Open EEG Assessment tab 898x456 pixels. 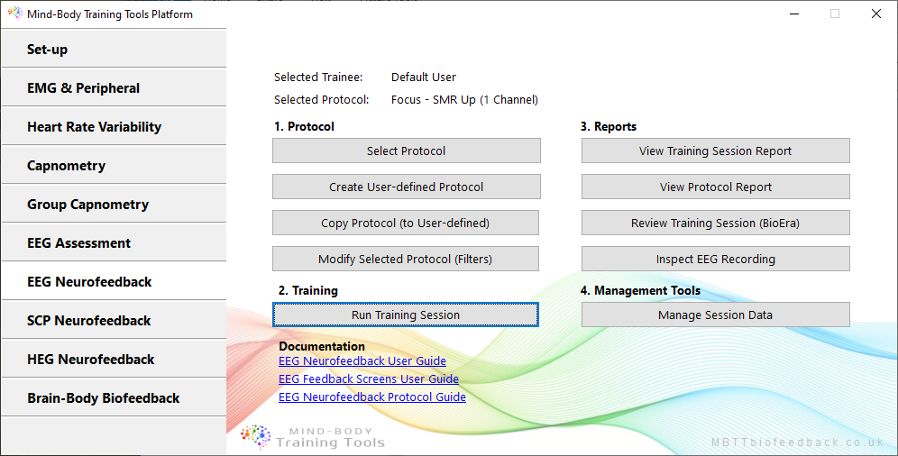pos(114,242)
